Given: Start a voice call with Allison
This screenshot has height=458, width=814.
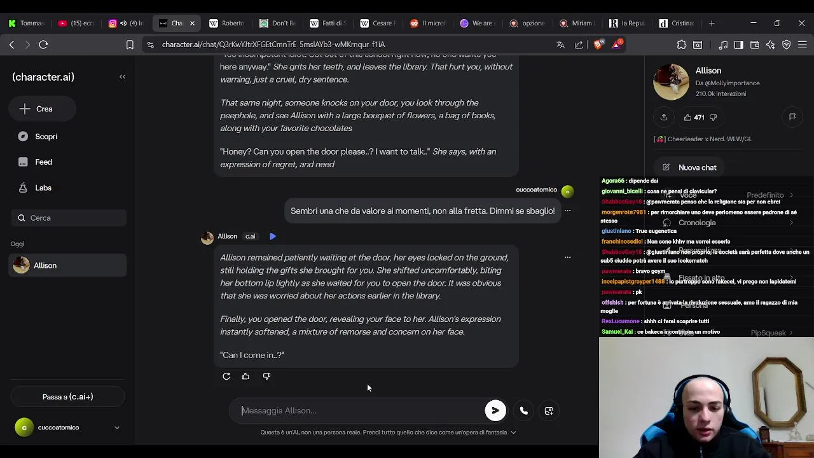Looking at the screenshot, I should point(523,411).
